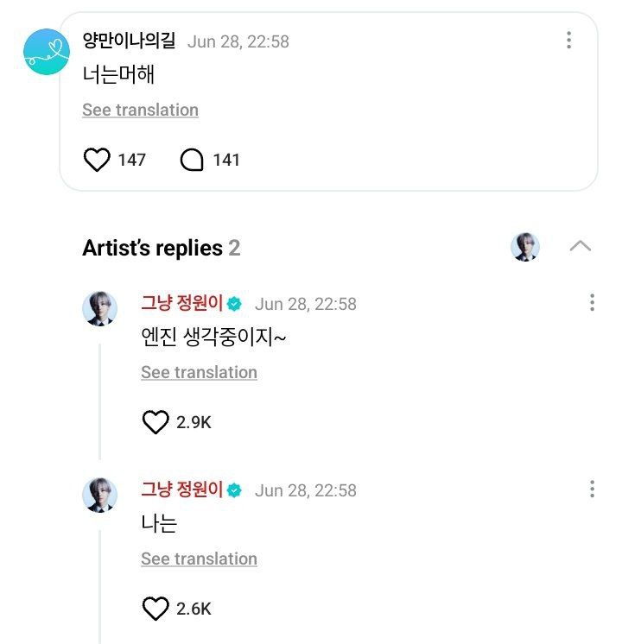Like the fan post with 147 likes
The image size is (622, 644).
pyautogui.click(x=97, y=160)
